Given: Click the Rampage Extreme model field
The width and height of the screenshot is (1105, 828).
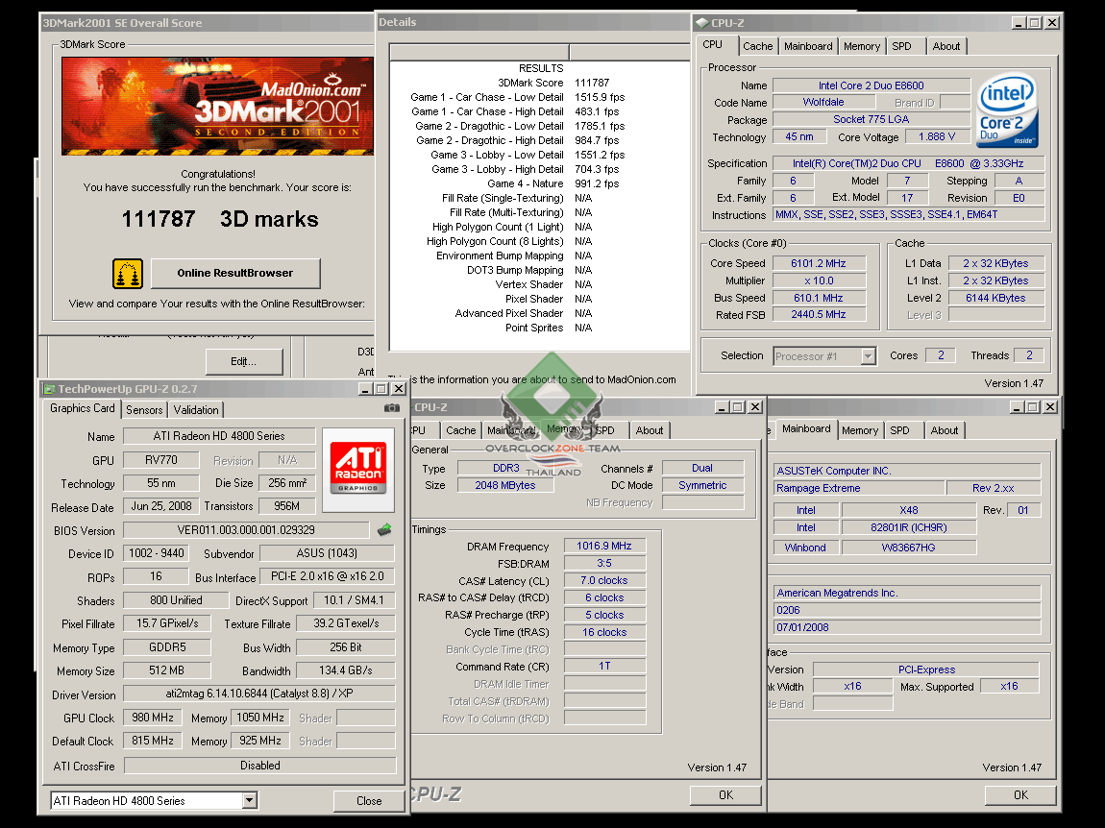Looking at the screenshot, I should click(x=858, y=488).
